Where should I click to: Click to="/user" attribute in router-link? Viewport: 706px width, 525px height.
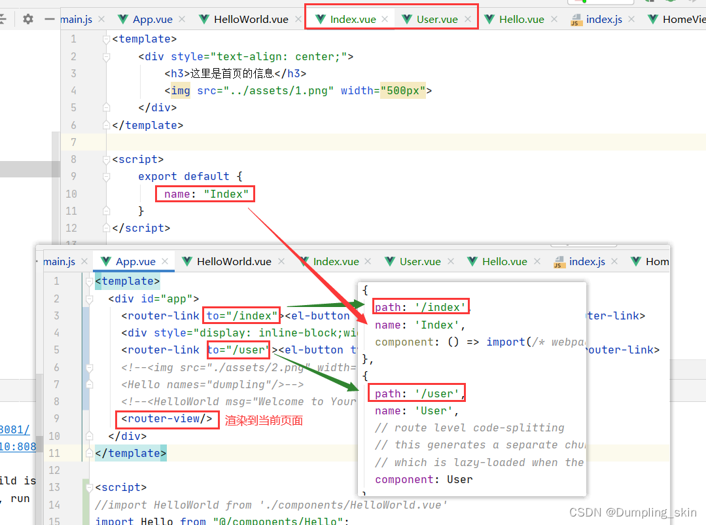click(x=239, y=350)
